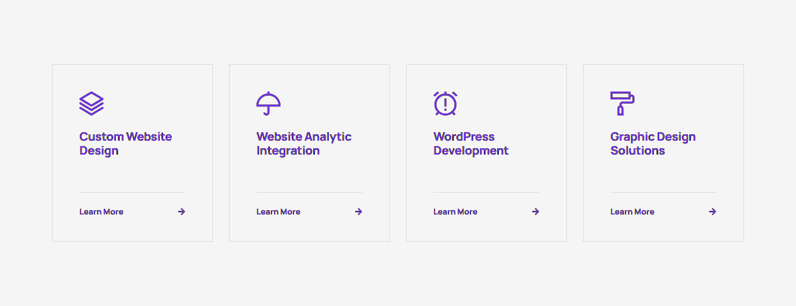Click the paint roller icon
The height and width of the screenshot is (306, 796).
[622, 103]
